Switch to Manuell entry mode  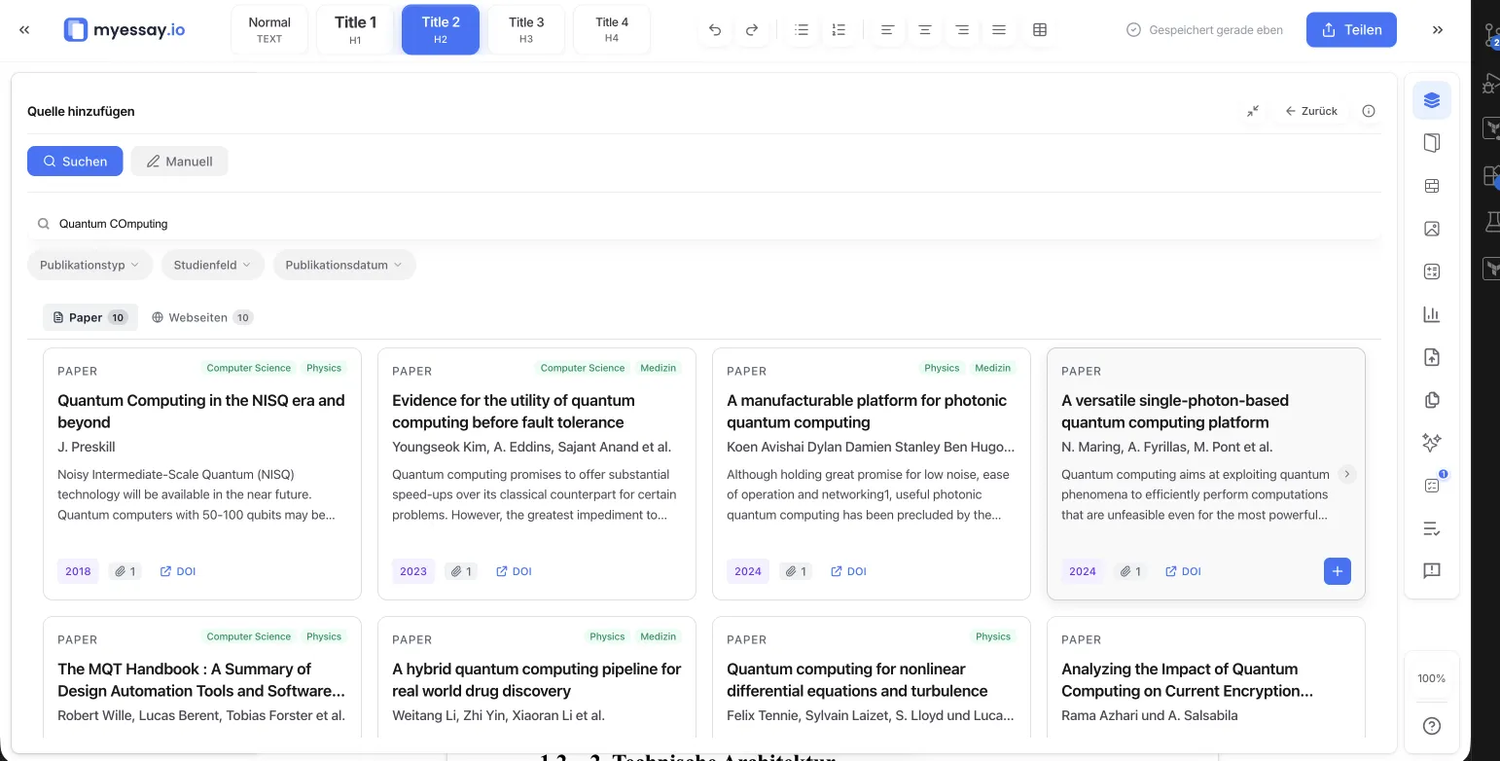tap(179, 162)
